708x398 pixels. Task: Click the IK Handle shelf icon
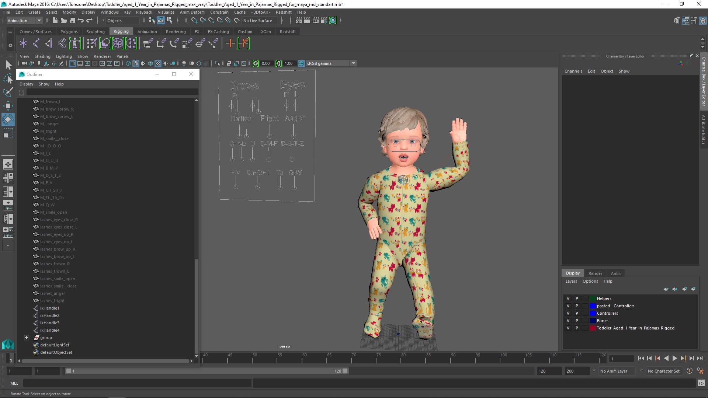49,43
